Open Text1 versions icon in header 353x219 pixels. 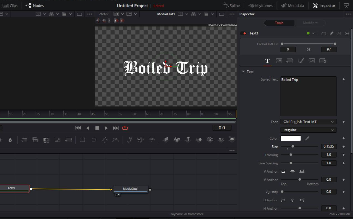coord(324,33)
